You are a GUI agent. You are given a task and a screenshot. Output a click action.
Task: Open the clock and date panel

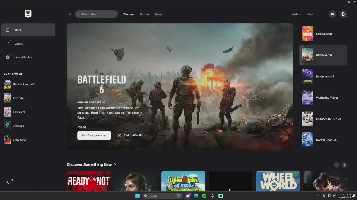(x=345, y=196)
